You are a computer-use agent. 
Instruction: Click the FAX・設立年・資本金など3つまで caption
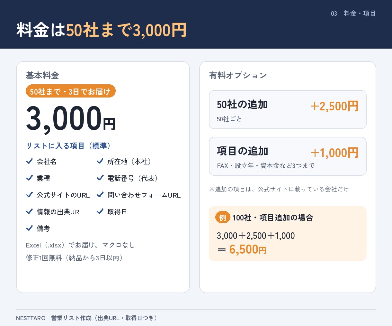pyautogui.click(x=266, y=166)
